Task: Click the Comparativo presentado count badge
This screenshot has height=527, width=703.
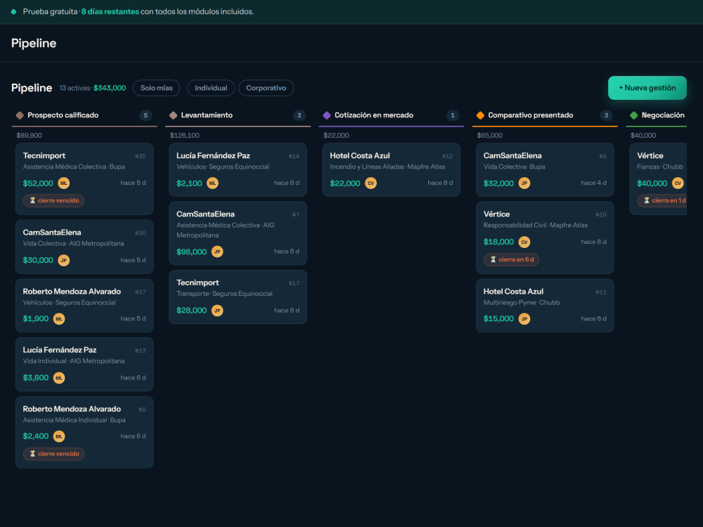Action: pos(606,115)
